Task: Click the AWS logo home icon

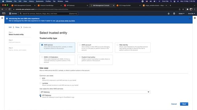Action: [x=4, y=13]
